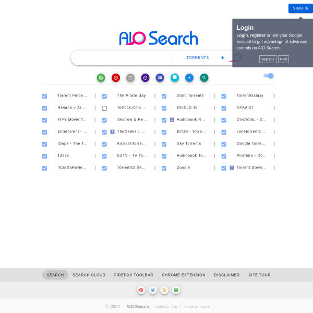The height and width of the screenshot is (313, 313).
Task: Click the teal magnifier search icon
Action: click(x=204, y=78)
